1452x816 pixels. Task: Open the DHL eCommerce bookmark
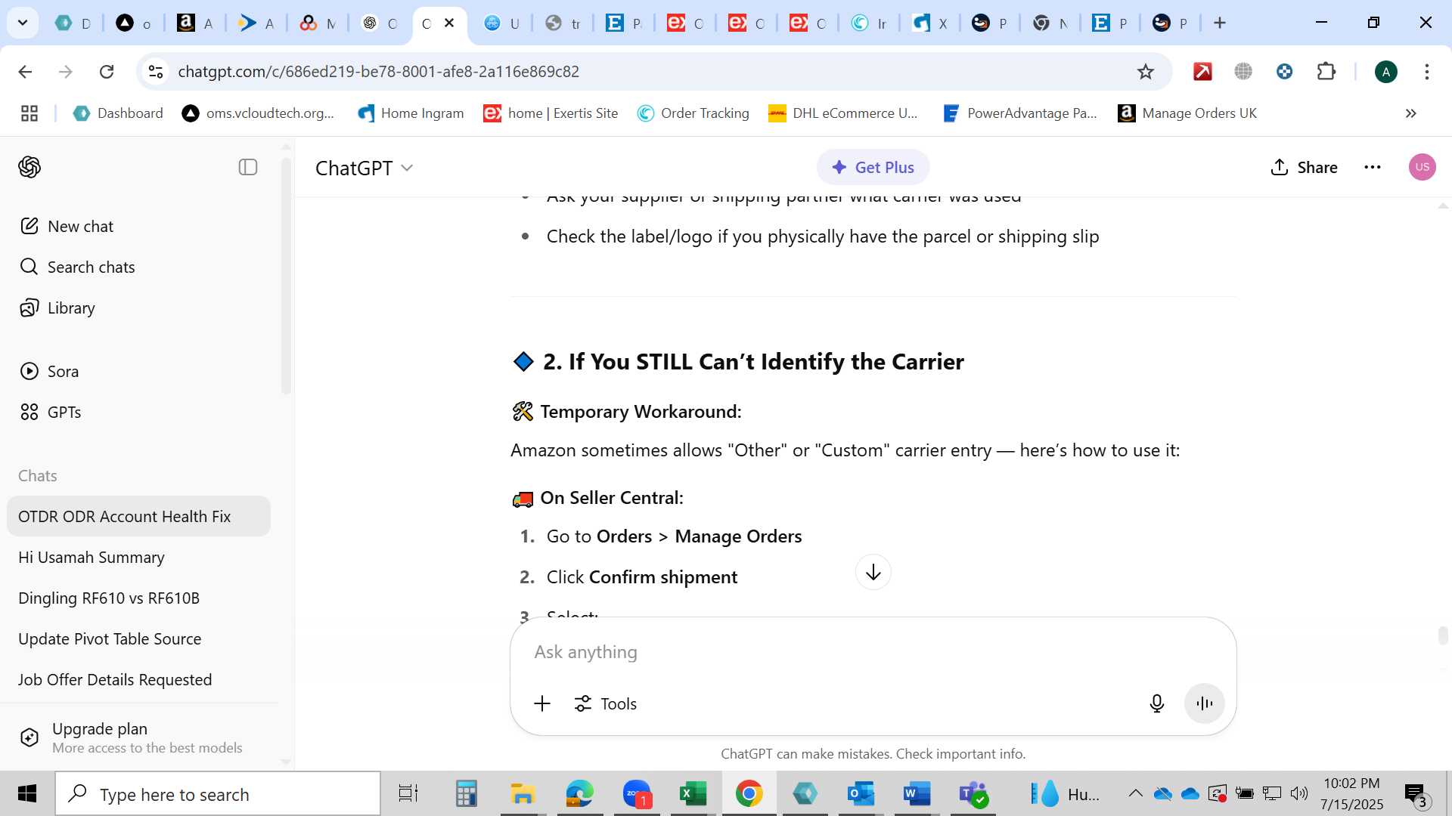pyautogui.click(x=843, y=113)
